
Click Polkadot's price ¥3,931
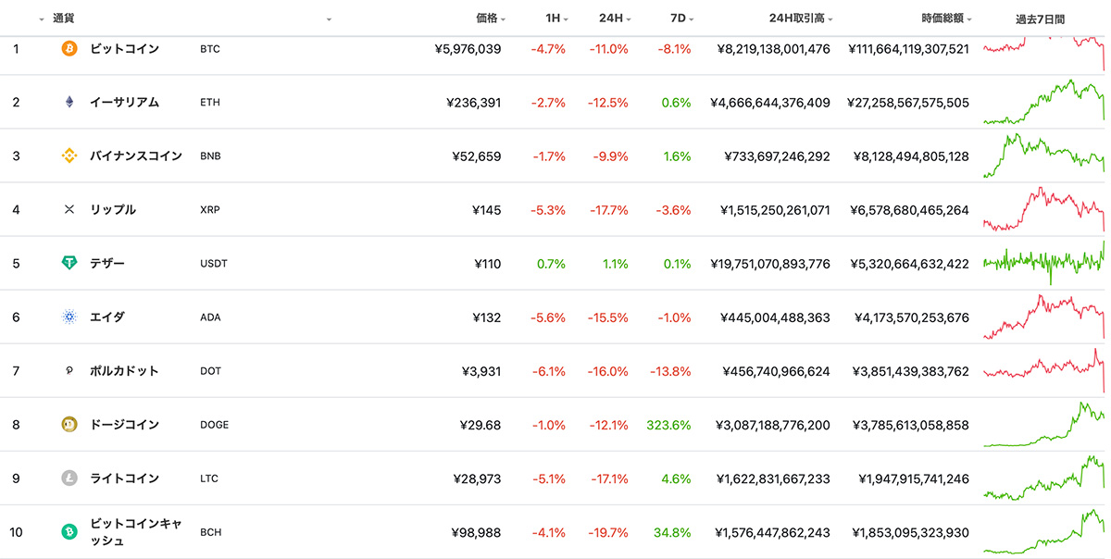pos(481,370)
